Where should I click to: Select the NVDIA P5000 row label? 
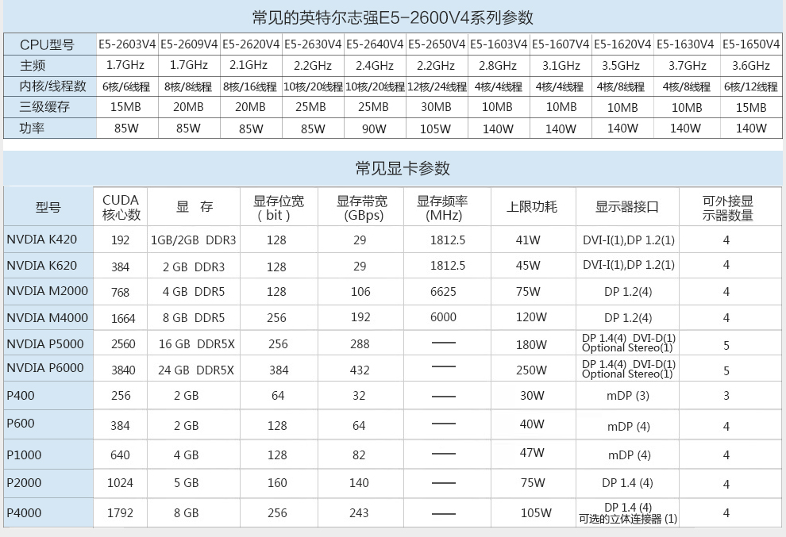[x=45, y=344]
